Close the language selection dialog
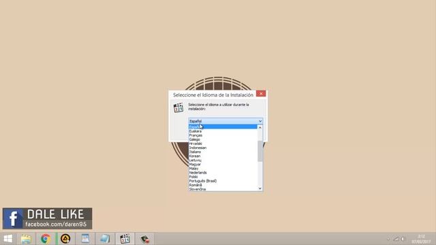 point(261,94)
